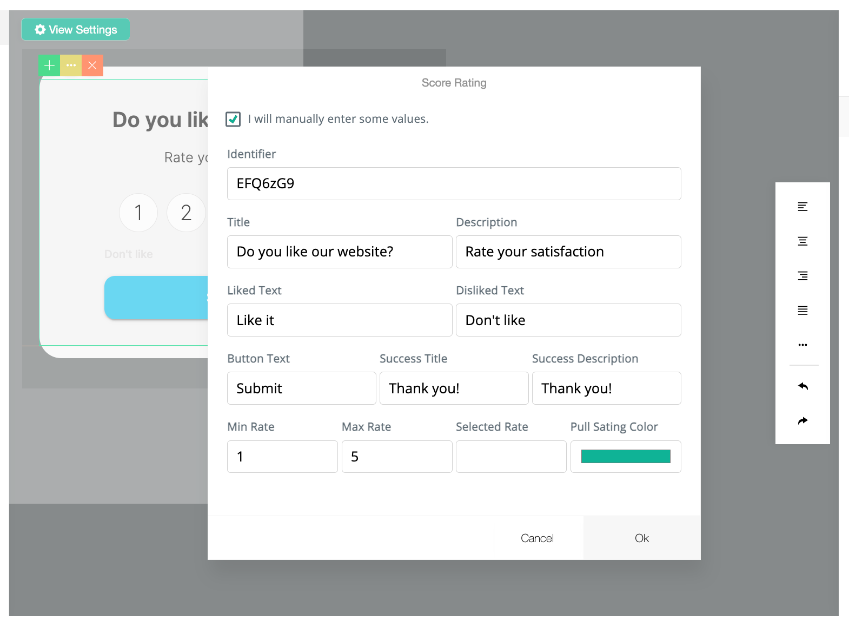Click the justify text icon
Viewport: 849px width, 633px height.
pyautogui.click(x=802, y=311)
